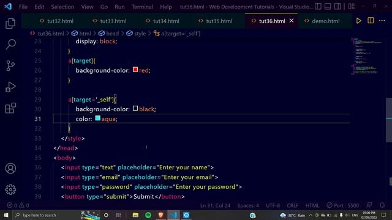Open the View menu
The width and height of the screenshot is (392, 220).
coord(87,7)
